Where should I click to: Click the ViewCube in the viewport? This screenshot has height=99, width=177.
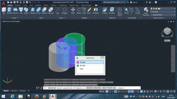click(x=167, y=31)
